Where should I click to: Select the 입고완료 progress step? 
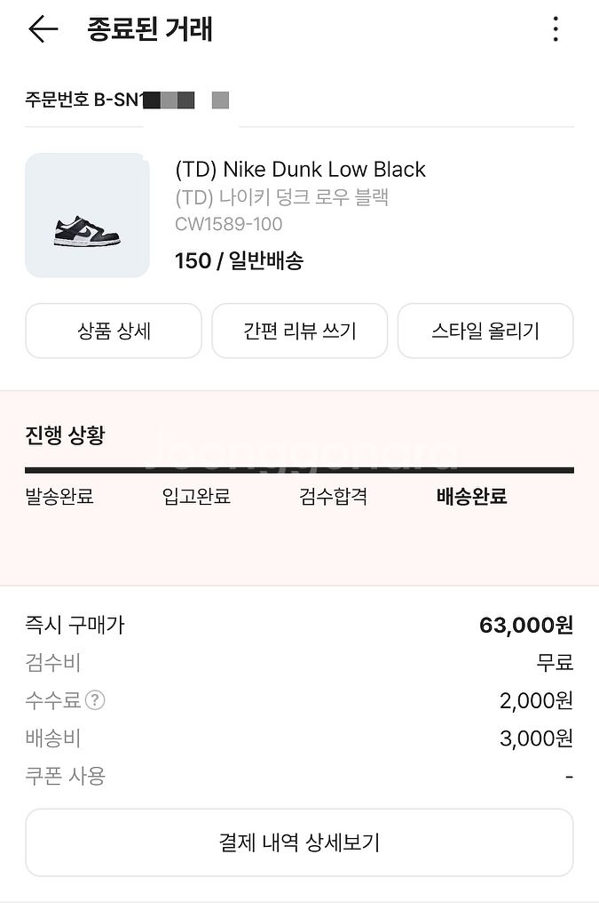click(x=196, y=497)
